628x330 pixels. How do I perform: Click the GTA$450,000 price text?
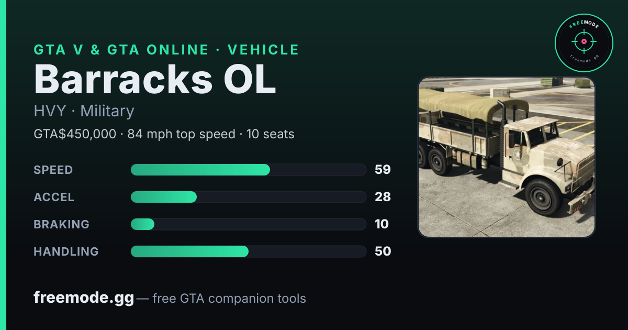tap(75, 134)
